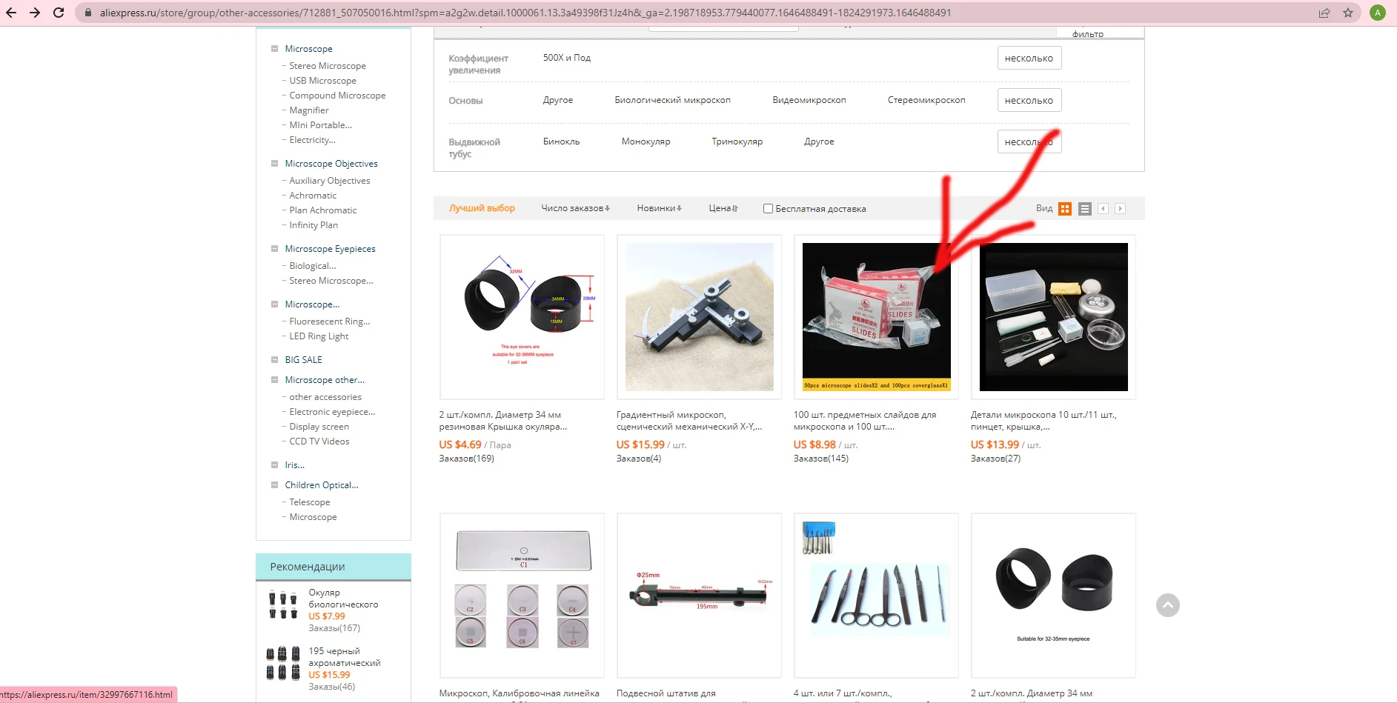Select the Лучший выбор sort tab
Viewport: 1397px width, 703px height.
(482, 208)
